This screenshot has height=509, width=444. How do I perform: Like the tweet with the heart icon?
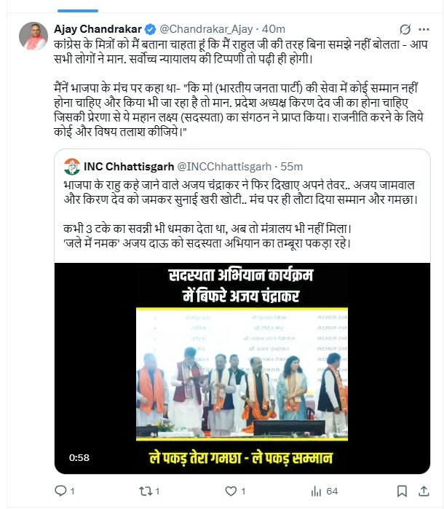coord(231,491)
